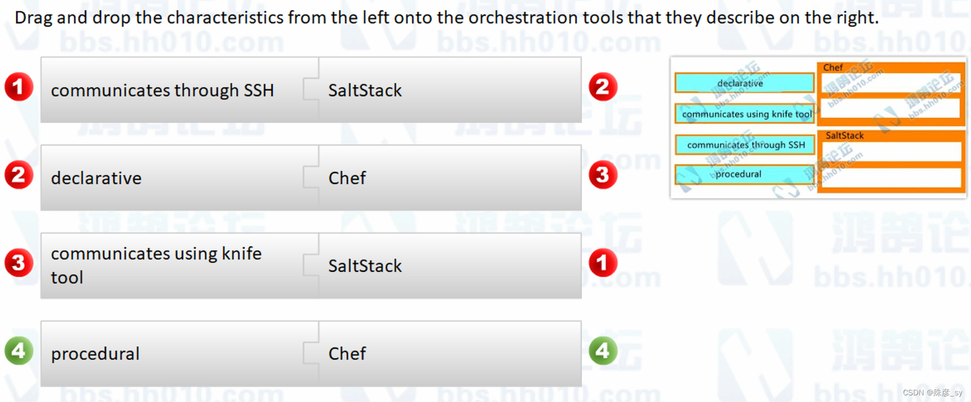
Task: Click green circle 4 right of bottom Chef row
Action: coord(603,351)
